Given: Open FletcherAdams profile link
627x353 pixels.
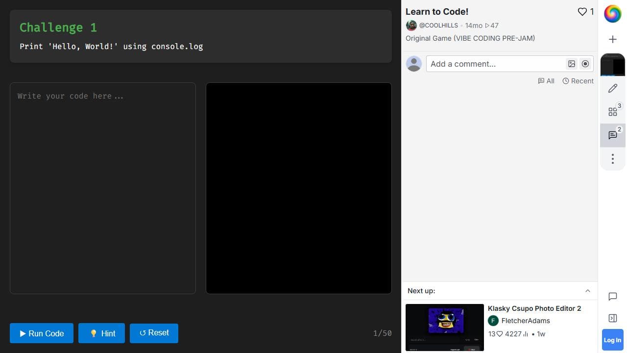Looking at the screenshot, I should pyautogui.click(x=526, y=321).
